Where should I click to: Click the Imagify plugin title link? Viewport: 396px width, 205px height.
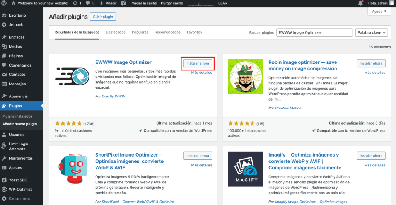tap(305, 161)
